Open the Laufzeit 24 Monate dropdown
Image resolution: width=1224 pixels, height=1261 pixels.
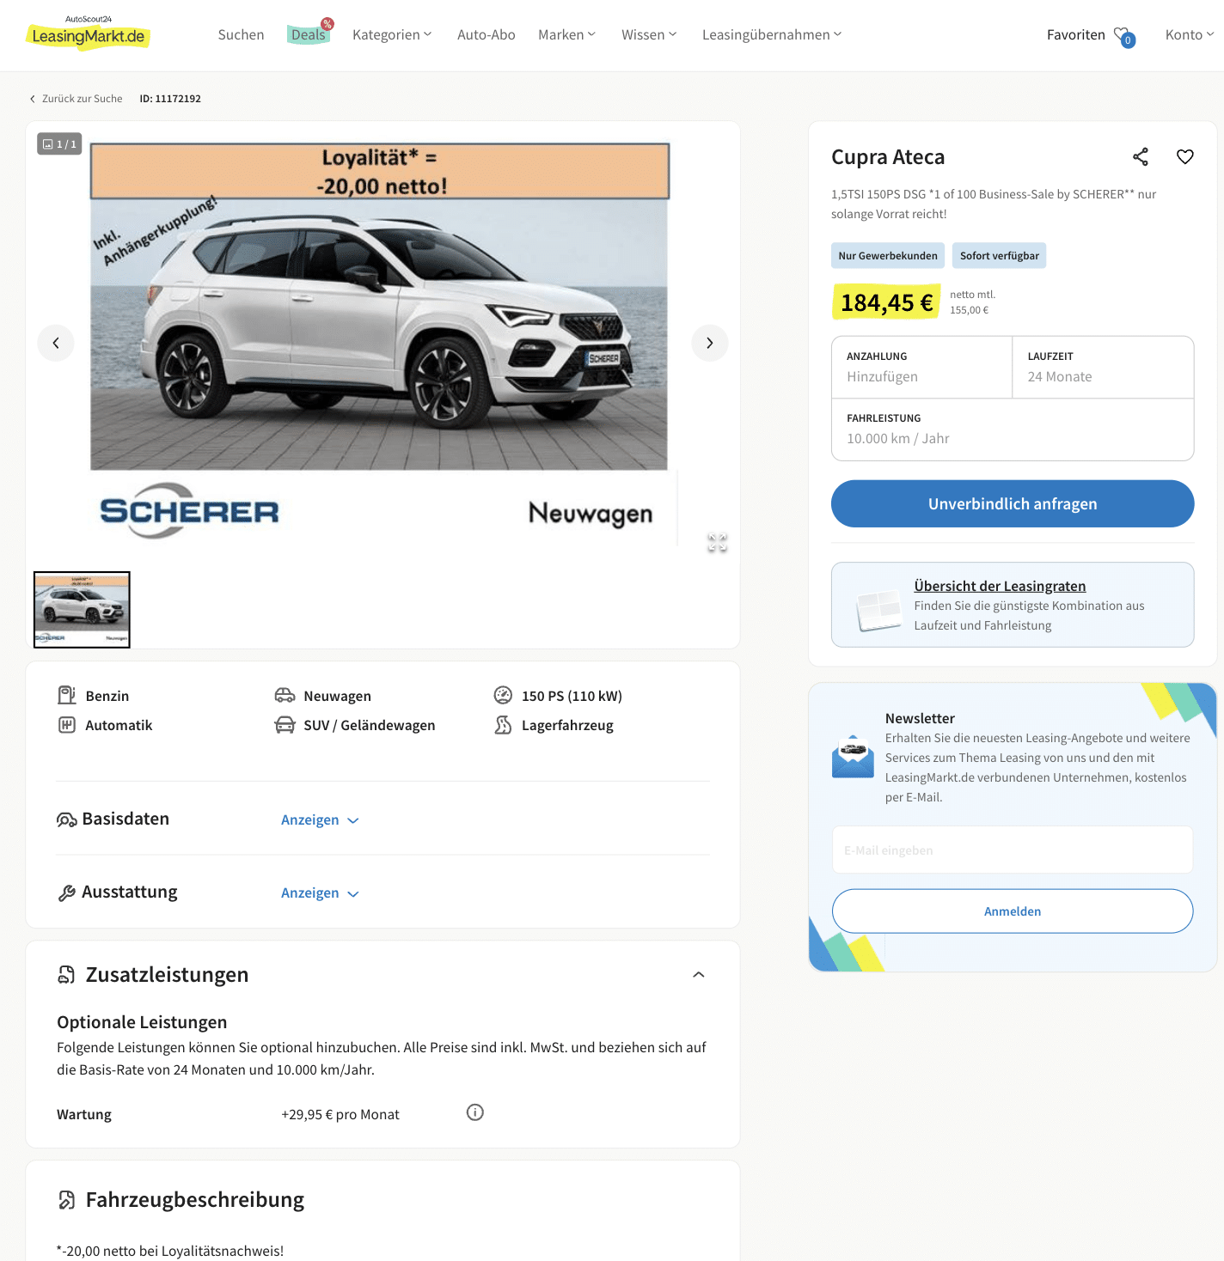(x=1103, y=367)
